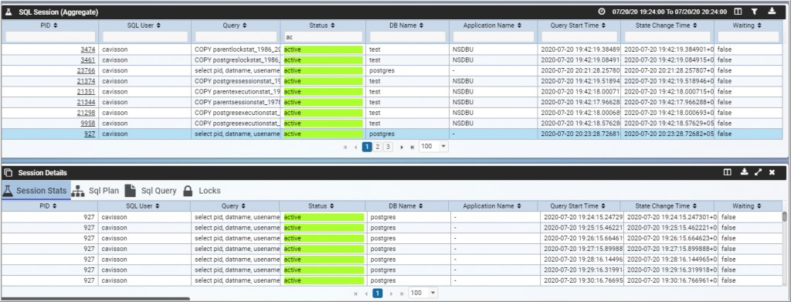Viewport: 791px width, 302px height.
Task: Open PID 21374 link
Action: (x=87, y=81)
